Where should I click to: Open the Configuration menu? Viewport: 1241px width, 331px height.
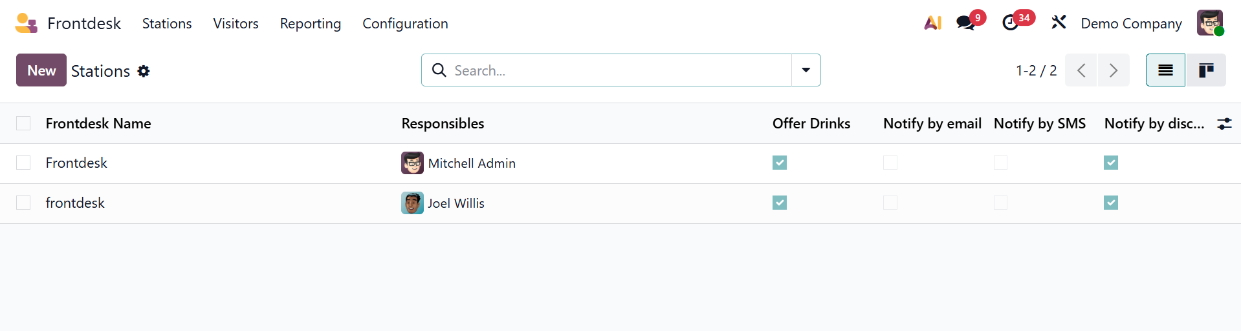click(x=405, y=23)
